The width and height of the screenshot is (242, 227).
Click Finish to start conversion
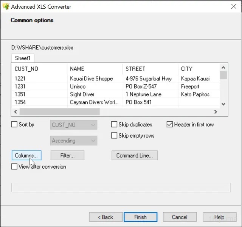140,217
